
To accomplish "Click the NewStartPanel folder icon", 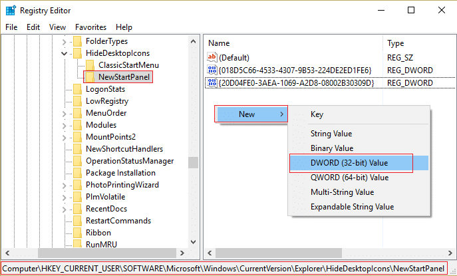I will (x=90, y=77).
